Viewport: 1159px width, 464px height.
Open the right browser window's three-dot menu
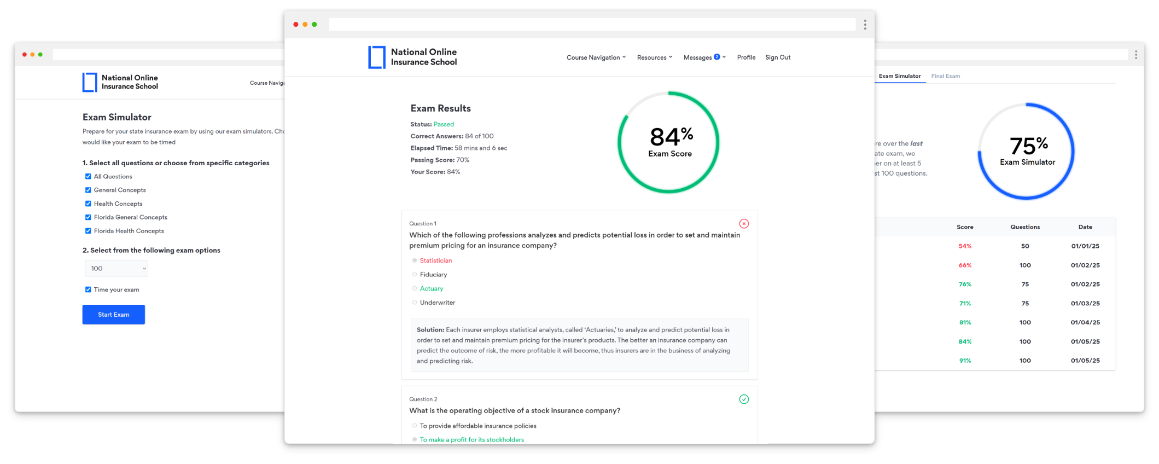click(1136, 55)
